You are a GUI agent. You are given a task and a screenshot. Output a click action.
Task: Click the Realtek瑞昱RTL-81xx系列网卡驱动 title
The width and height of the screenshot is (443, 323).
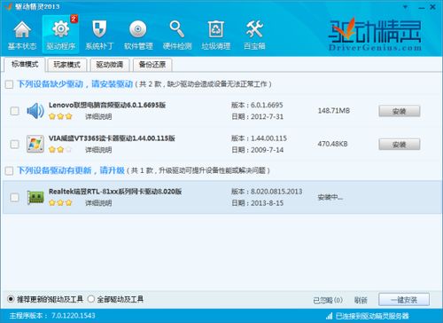(x=115, y=192)
